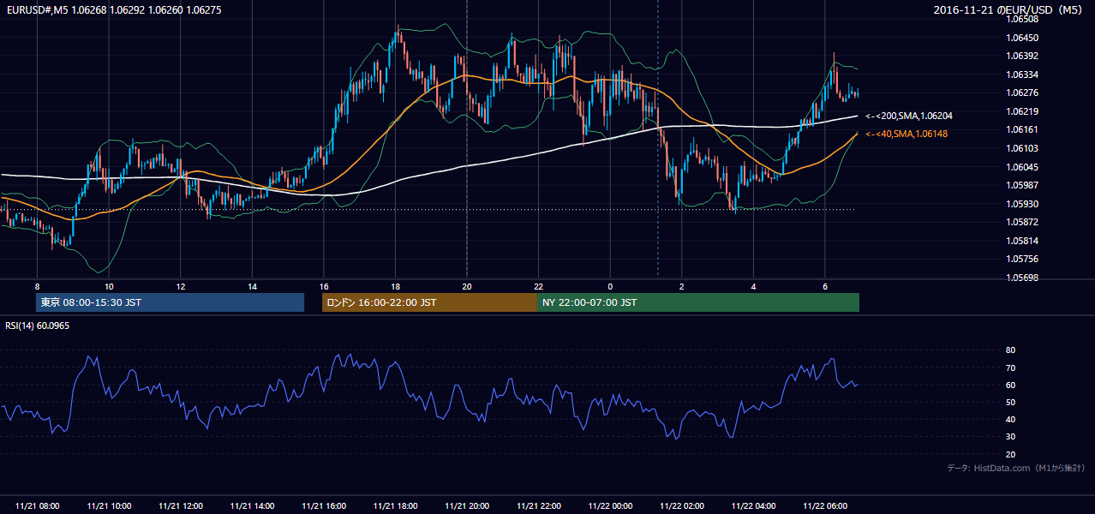The image size is (1095, 514).
Task: Click RSI scale value 30
Action: (1010, 437)
